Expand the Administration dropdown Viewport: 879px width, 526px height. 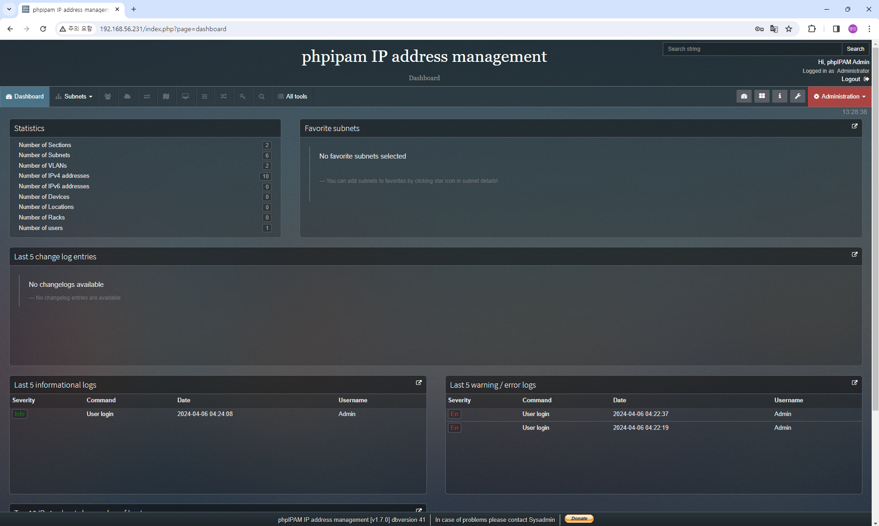click(840, 97)
